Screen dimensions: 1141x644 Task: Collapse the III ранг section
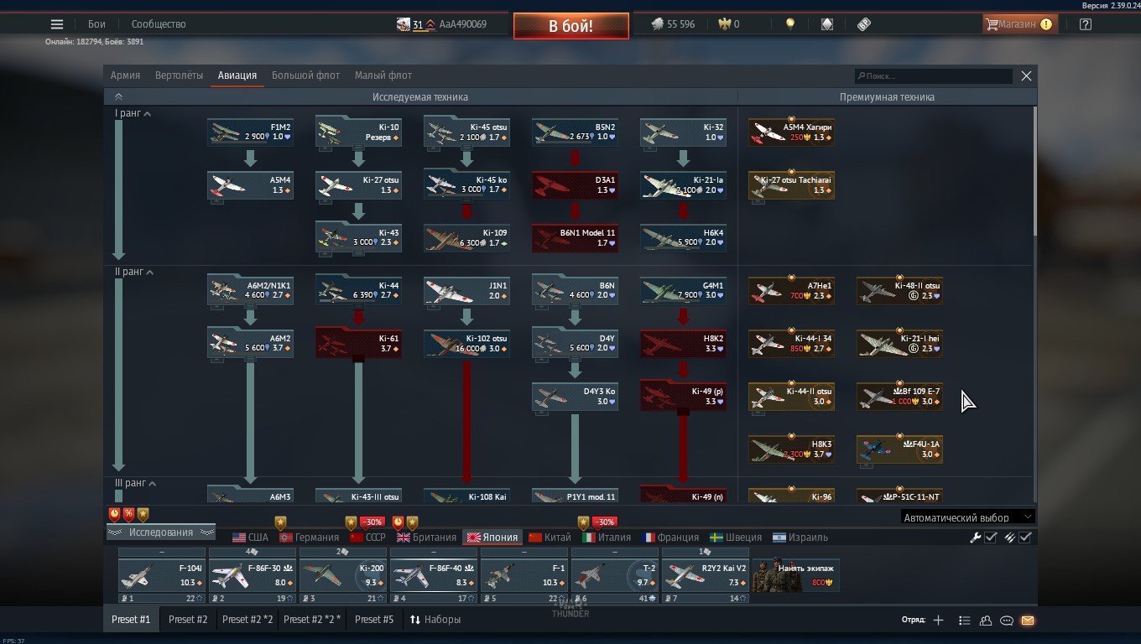click(152, 484)
